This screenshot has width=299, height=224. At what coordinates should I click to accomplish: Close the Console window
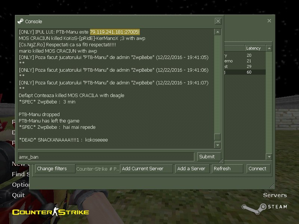point(218,21)
